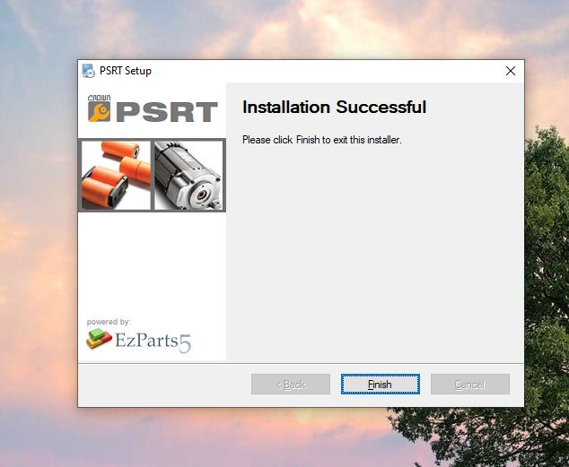Click the PSRT Setup title bar text
Screen dimensions: 569x467
point(126,71)
